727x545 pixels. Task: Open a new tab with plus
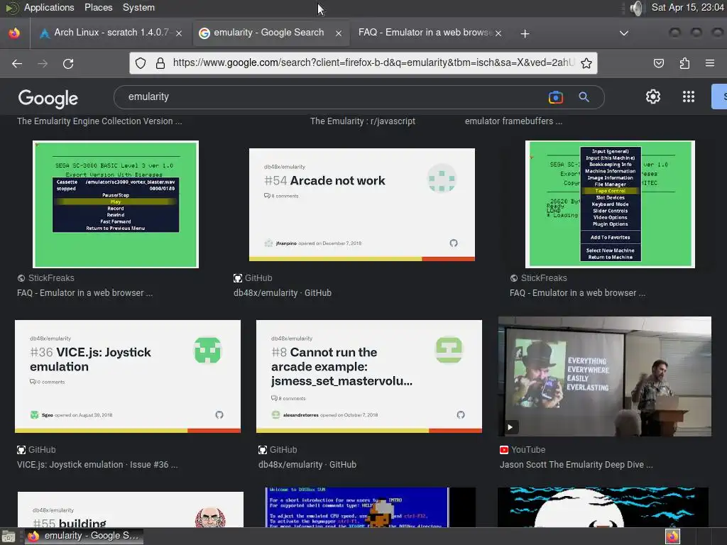coord(525,33)
